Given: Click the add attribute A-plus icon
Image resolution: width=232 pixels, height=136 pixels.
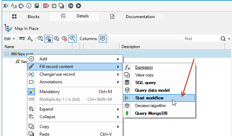Looking at the screenshot, I should [30, 39].
